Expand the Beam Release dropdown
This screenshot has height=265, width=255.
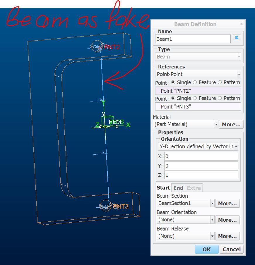[x=212, y=236]
